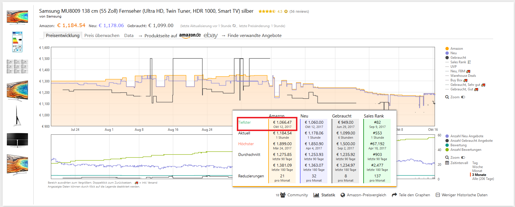Image resolution: width=515 pixels, height=207 pixels.
Task: Select the TV side profile thumbnail
Action: pos(17,116)
